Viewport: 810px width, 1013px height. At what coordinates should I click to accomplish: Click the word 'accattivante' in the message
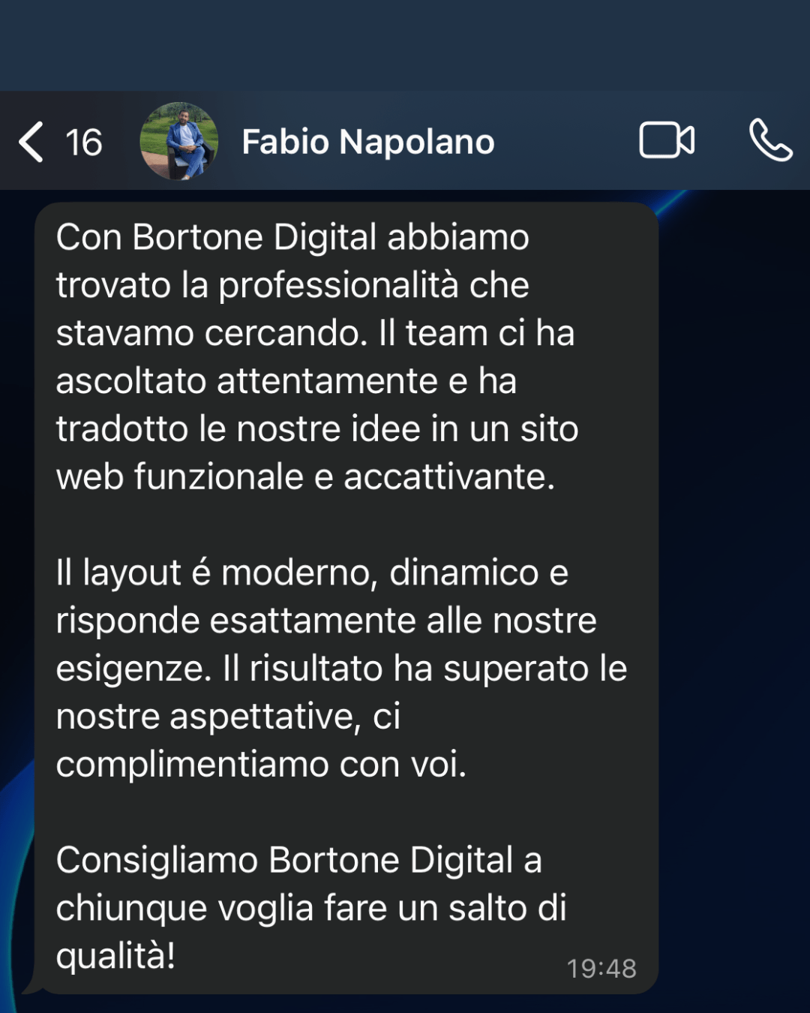448,477
